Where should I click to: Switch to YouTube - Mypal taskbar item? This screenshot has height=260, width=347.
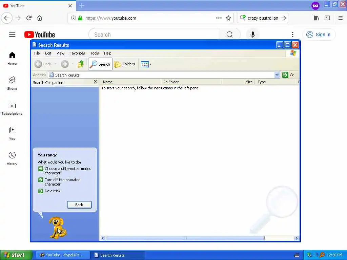coord(63,255)
